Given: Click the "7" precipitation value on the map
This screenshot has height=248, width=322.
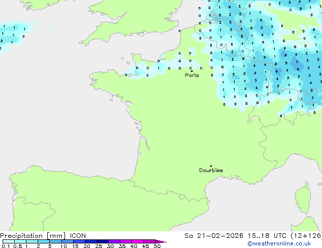Looking at the screenshot, I should (297, 62).
